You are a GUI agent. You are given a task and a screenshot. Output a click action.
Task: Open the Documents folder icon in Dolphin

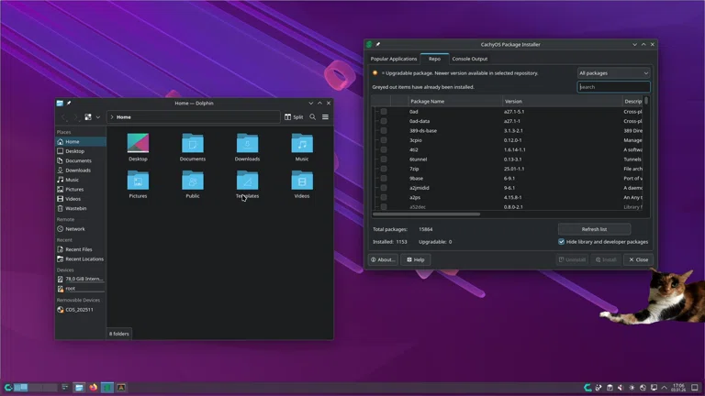pos(193,143)
